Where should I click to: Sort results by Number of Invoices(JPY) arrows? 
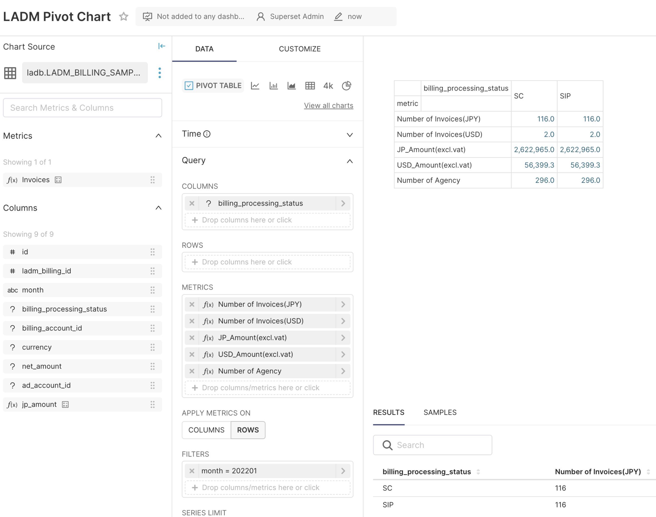click(648, 472)
